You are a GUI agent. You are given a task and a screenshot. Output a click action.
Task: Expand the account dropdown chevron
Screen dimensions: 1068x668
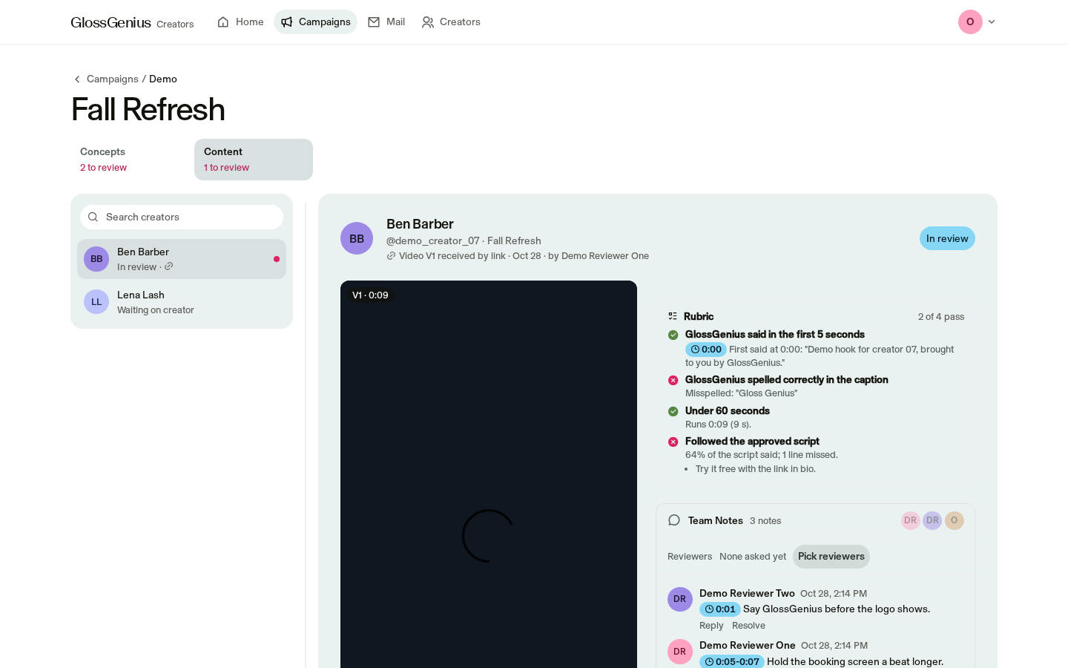point(992,22)
